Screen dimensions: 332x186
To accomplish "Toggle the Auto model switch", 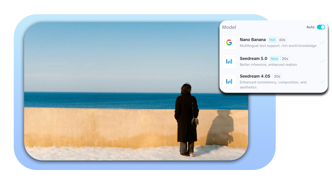I will (x=321, y=27).
